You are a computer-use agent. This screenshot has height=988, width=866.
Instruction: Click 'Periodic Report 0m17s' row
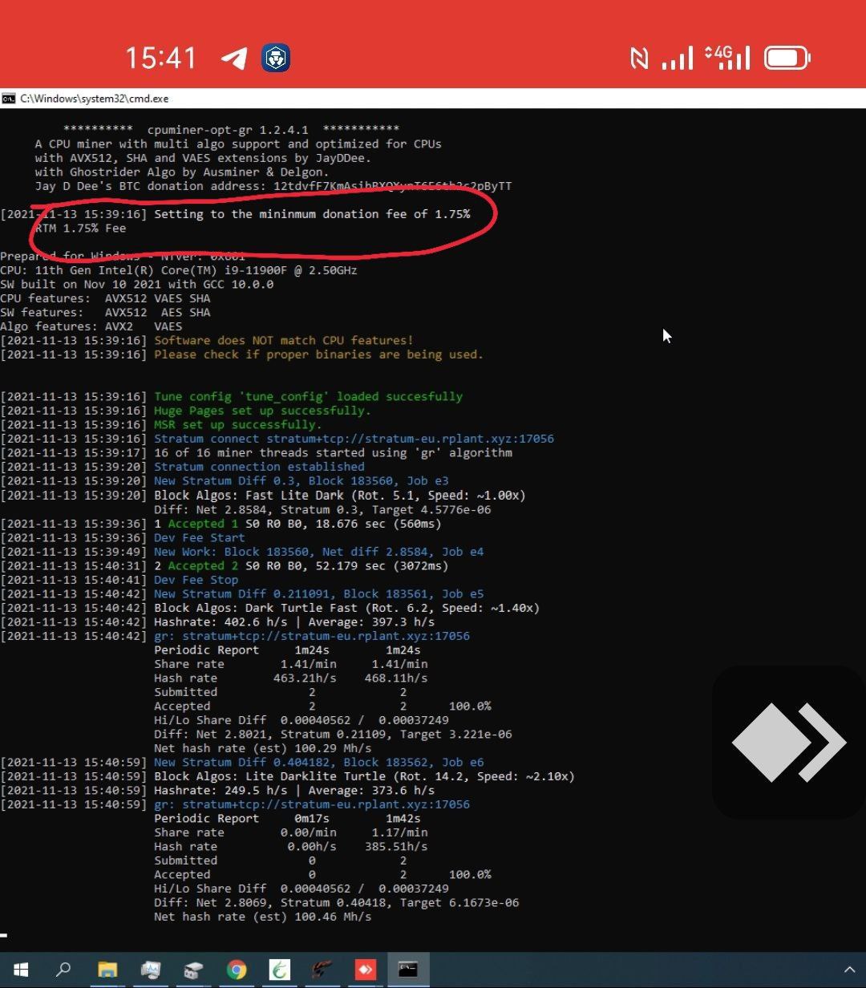click(287, 818)
